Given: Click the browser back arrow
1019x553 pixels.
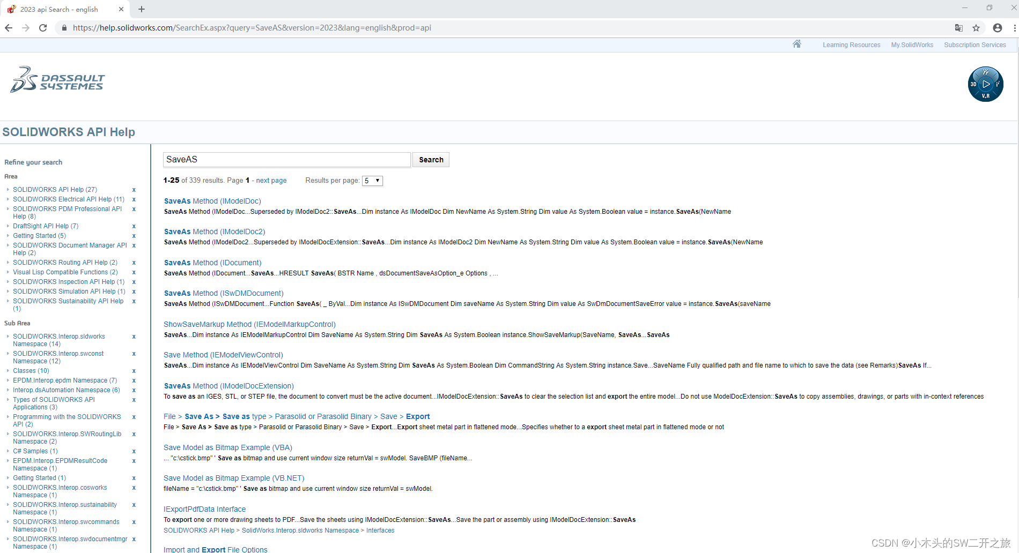Looking at the screenshot, I should (9, 28).
